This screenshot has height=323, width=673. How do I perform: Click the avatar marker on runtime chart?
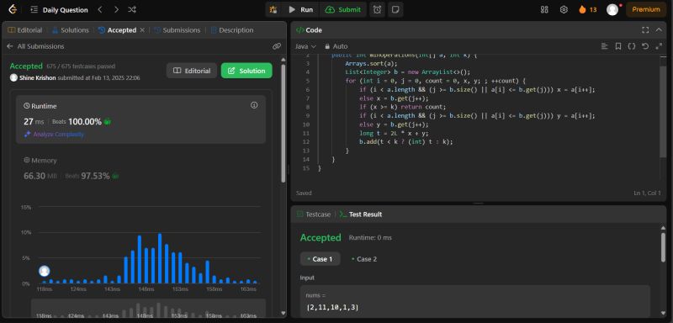[x=45, y=271]
